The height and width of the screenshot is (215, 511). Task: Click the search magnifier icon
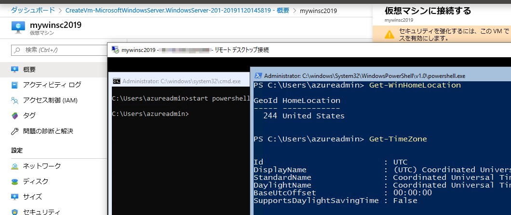point(17,50)
